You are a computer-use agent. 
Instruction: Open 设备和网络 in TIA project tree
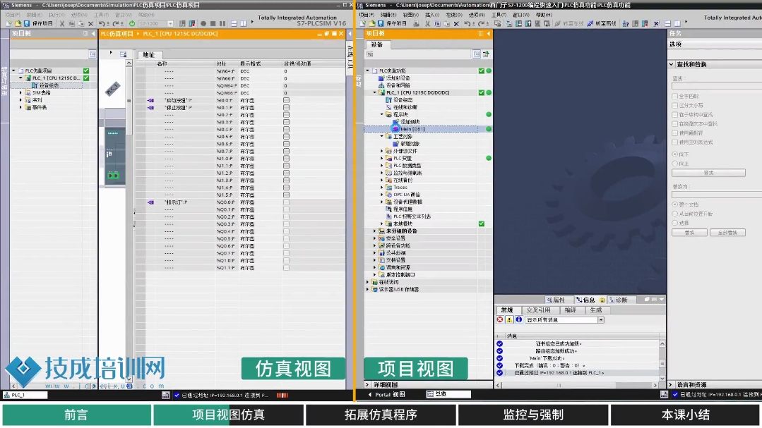tap(398, 85)
